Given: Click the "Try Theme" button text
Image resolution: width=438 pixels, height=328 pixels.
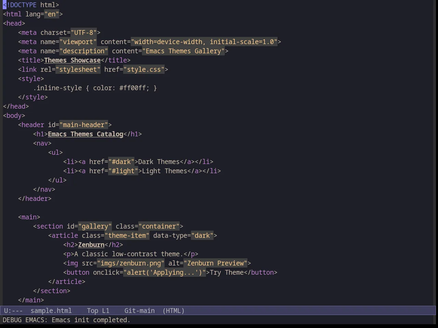Looking at the screenshot, I should click(227, 272).
